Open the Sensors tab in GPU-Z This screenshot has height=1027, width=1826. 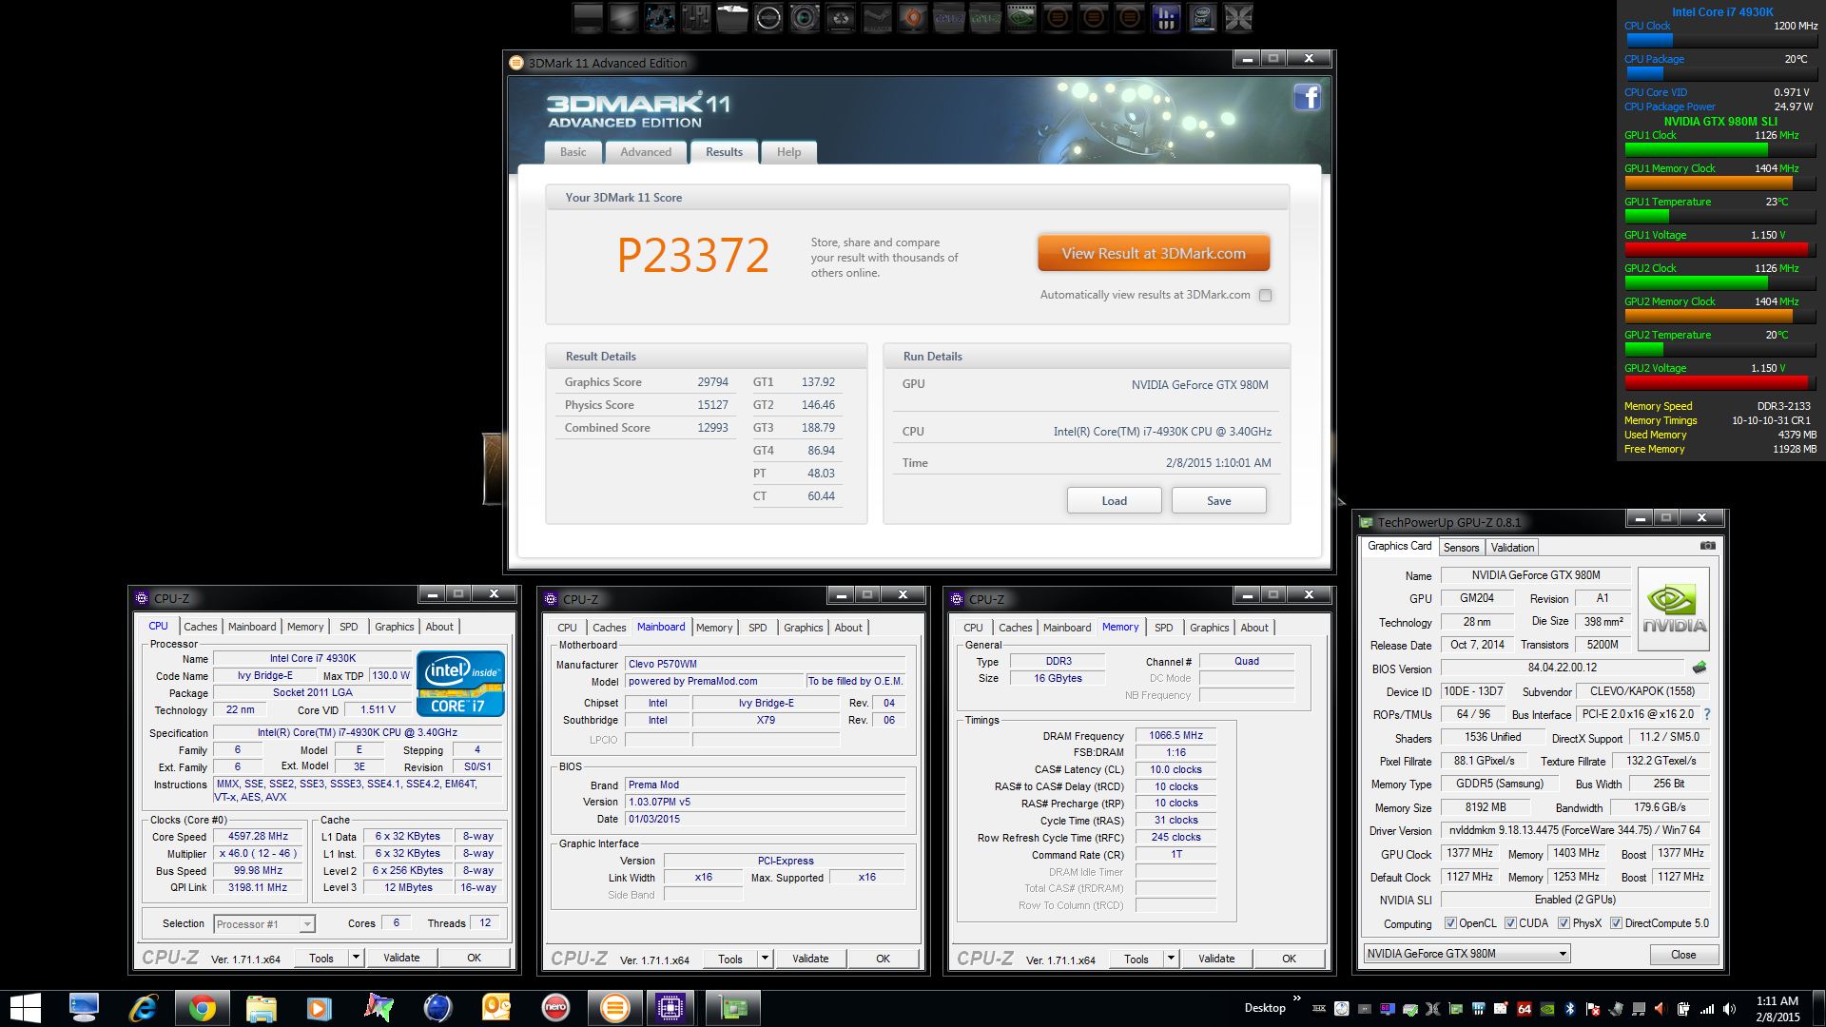tap(1461, 548)
